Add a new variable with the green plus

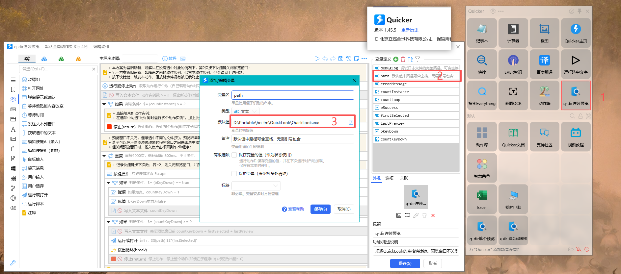pos(396,59)
